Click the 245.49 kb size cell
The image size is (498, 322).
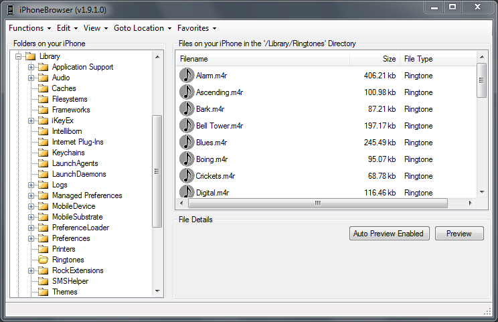click(x=380, y=143)
